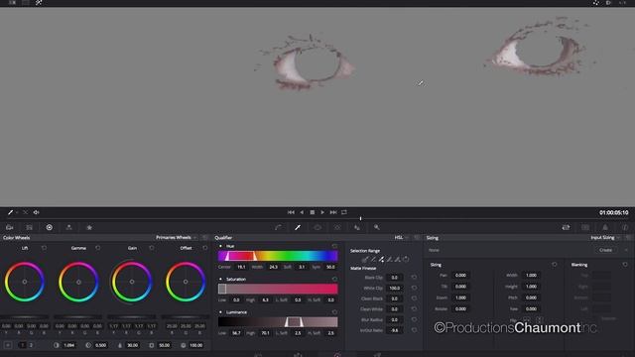Reset the Sizing parameters

pos(554,265)
